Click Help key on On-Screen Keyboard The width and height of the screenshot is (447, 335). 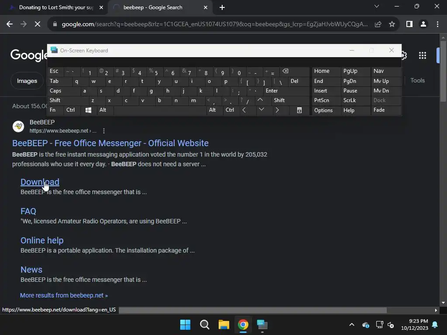pos(355,110)
